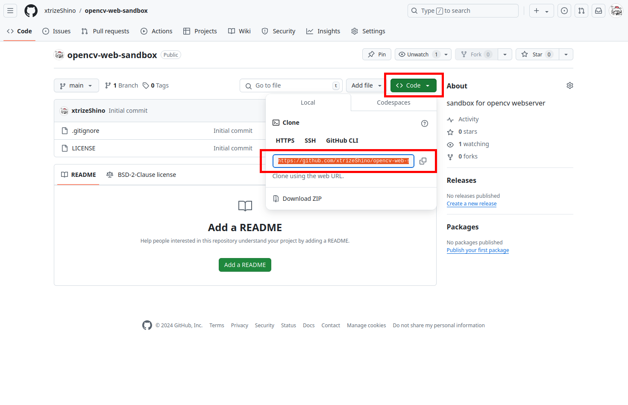
Task: Unwatch the opencv-web-sandbox repository
Action: click(x=417, y=54)
